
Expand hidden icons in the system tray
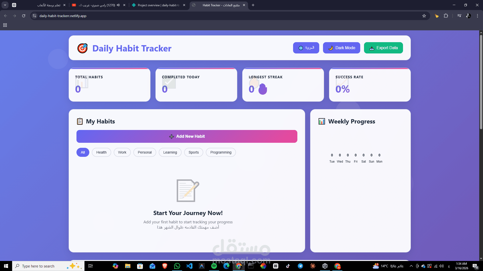(411, 266)
